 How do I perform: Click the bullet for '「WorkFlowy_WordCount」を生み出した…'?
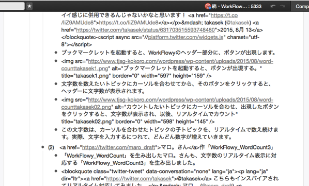[x=56, y=156]
